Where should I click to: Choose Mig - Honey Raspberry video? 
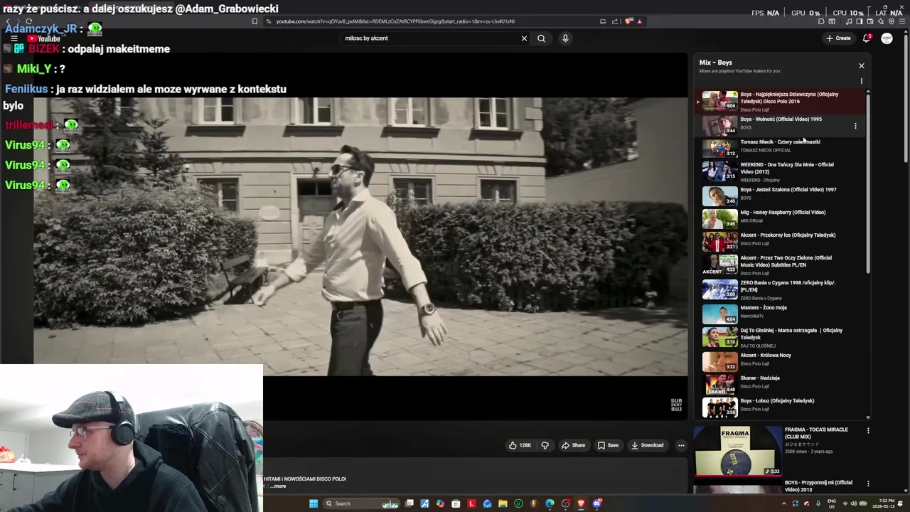780,218
